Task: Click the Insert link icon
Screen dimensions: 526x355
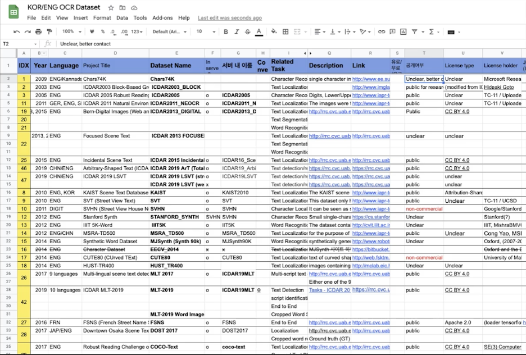Action: click(x=382, y=31)
